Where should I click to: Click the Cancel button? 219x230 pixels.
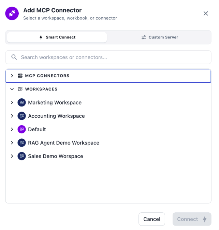pos(152,219)
